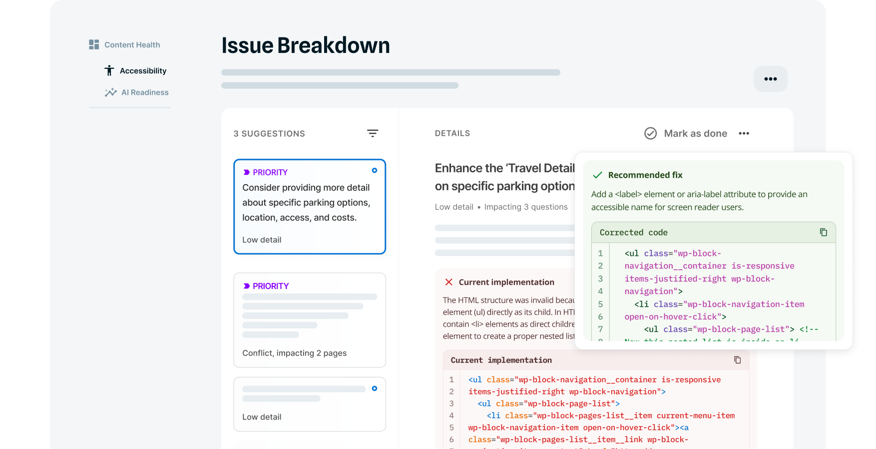Click 'Low detail' under the parking suggestion

click(262, 240)
